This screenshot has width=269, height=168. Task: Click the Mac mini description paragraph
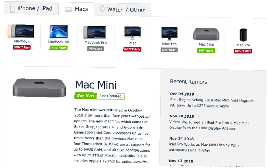[112, 136]
